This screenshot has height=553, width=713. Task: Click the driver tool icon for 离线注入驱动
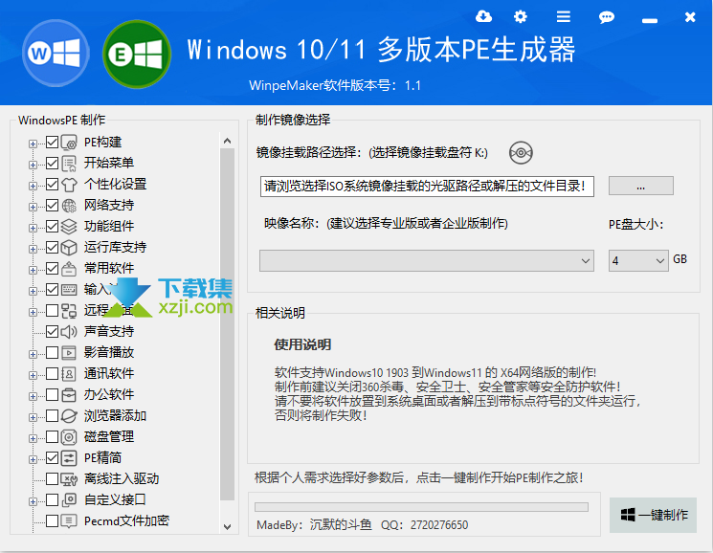[69, 479]
